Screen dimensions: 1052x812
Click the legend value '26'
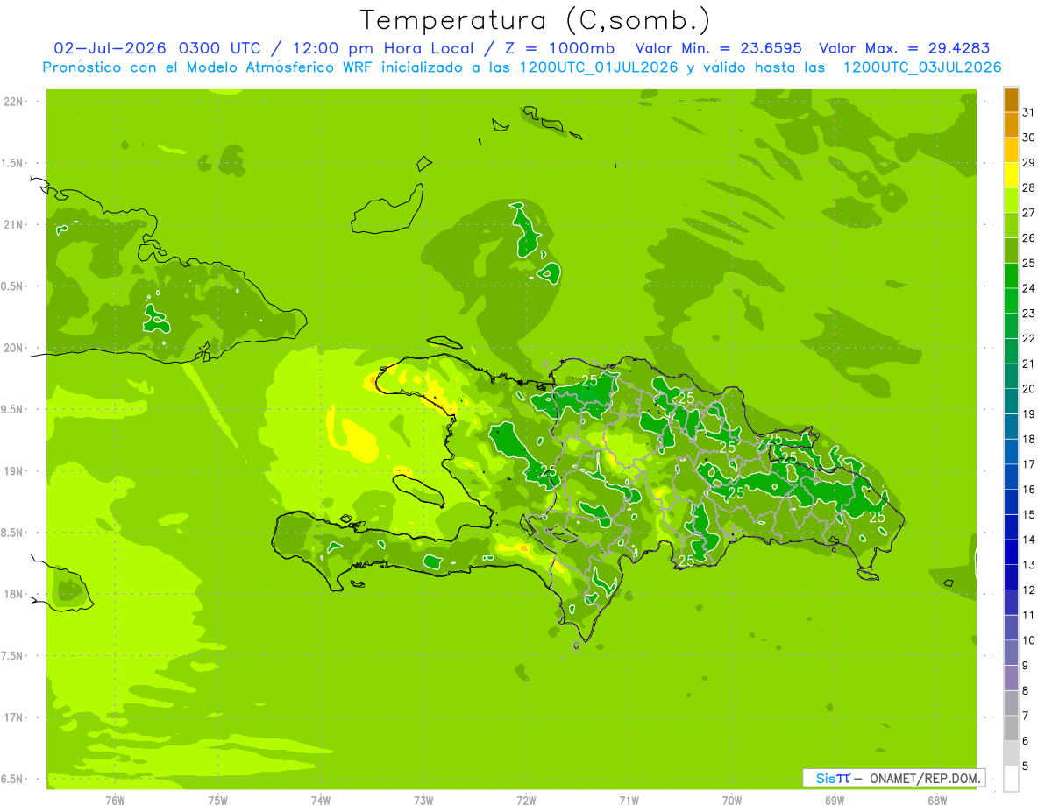click(1028, 238)
